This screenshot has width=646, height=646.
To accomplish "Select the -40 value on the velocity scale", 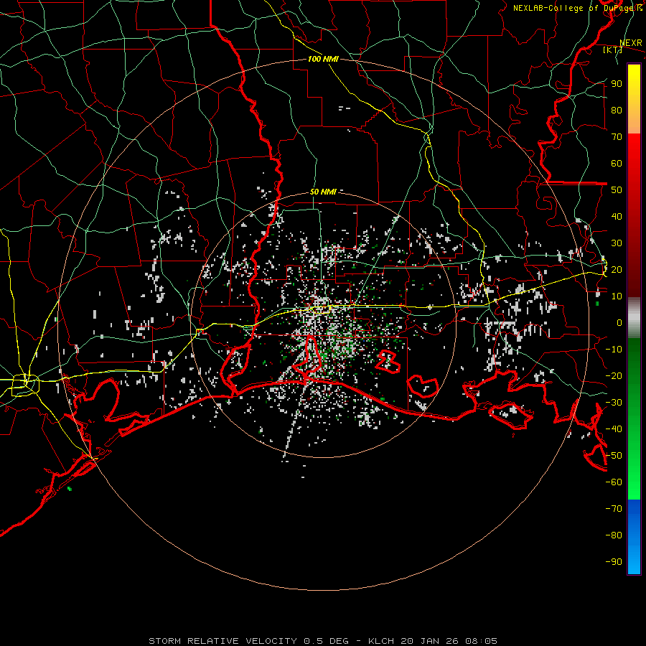I will (614, 429).
